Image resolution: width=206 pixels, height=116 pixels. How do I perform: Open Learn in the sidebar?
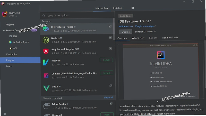(9, 66)
